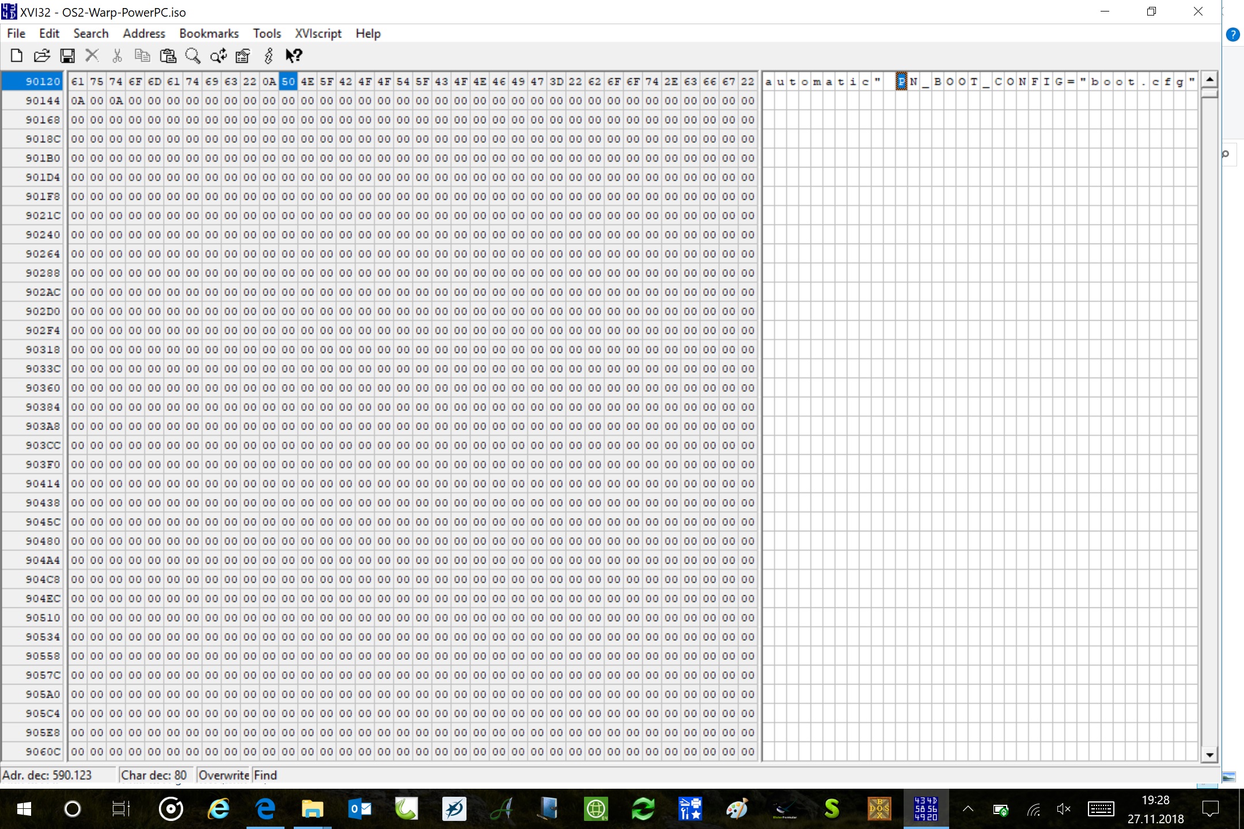Click first byte 0A in row 90144
This screenshot has height=829, width=1244.
(x=78, y=101)
